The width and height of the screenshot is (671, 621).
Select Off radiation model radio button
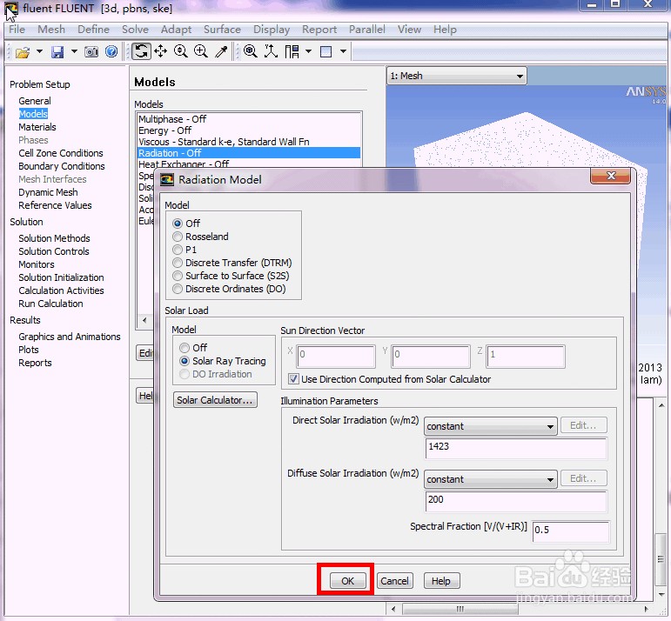coord(178,224)
